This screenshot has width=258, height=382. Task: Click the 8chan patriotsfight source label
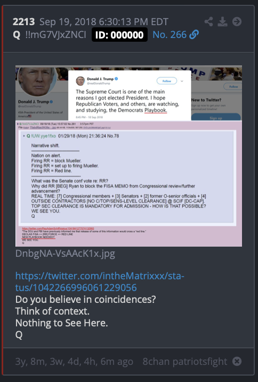[x=185, y=361]
